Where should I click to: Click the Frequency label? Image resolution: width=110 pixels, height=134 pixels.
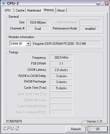point(39,58)
